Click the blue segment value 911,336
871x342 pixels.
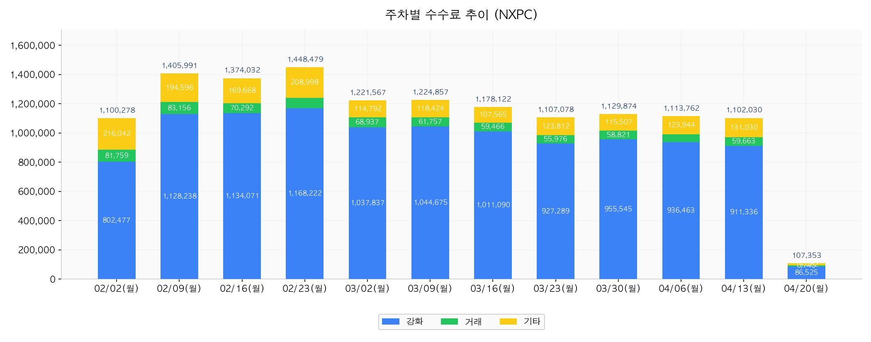pos(744,212)
